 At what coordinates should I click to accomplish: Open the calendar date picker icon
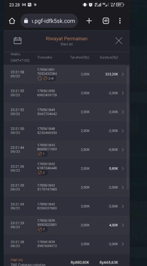click(17, 41)
